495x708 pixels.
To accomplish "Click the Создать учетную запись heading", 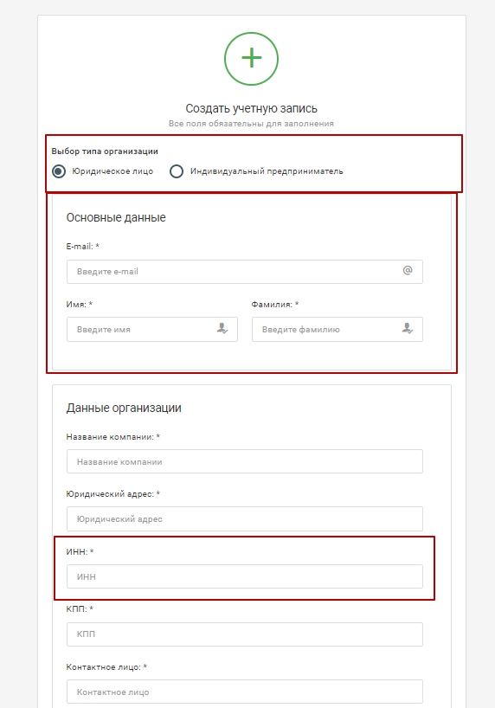I will point(251,108).
